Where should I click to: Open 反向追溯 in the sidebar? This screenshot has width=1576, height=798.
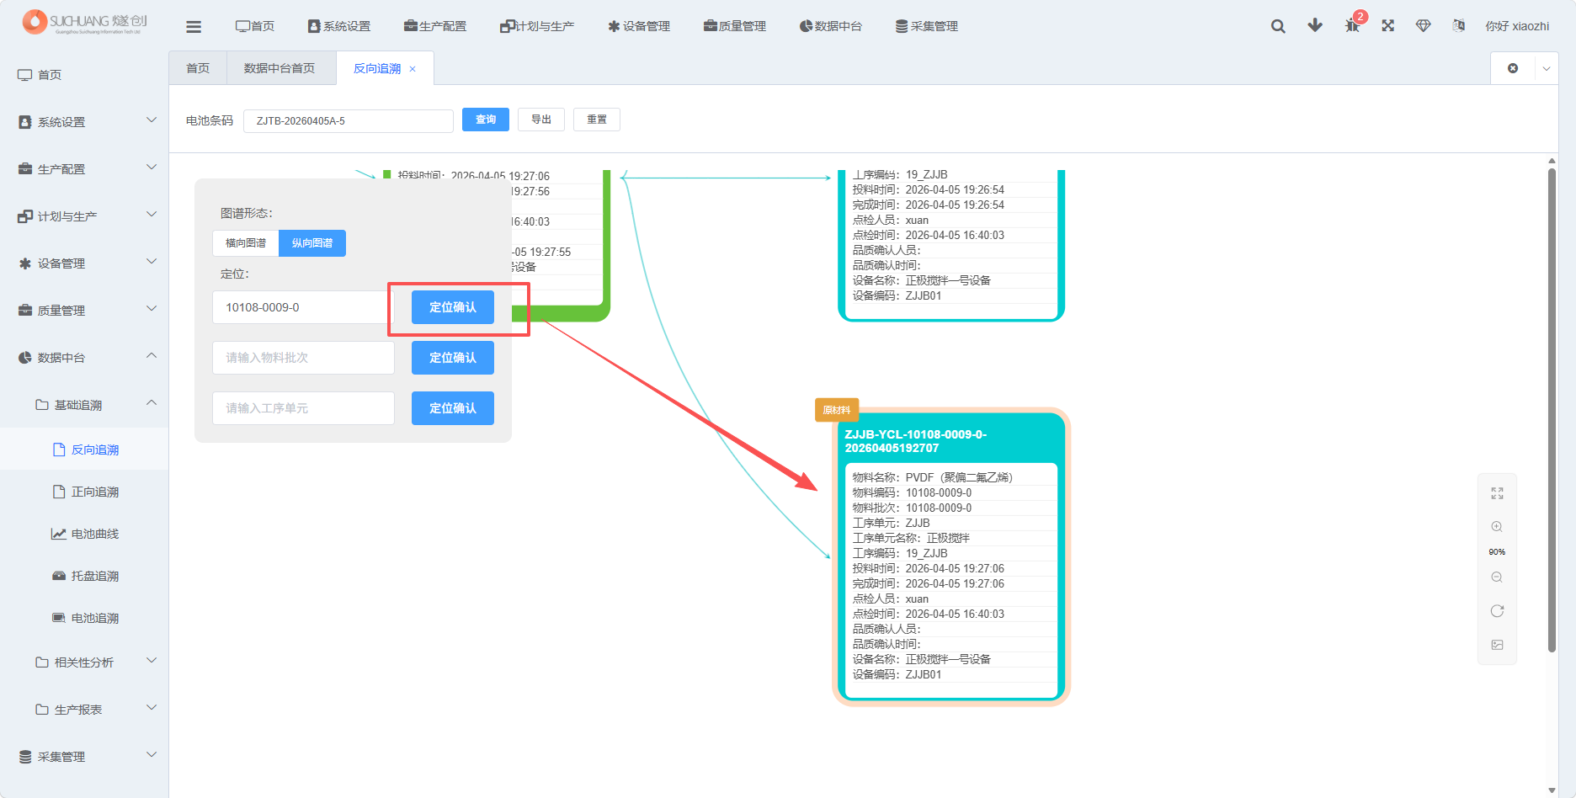pyautogui.click(x=84, y=450)
